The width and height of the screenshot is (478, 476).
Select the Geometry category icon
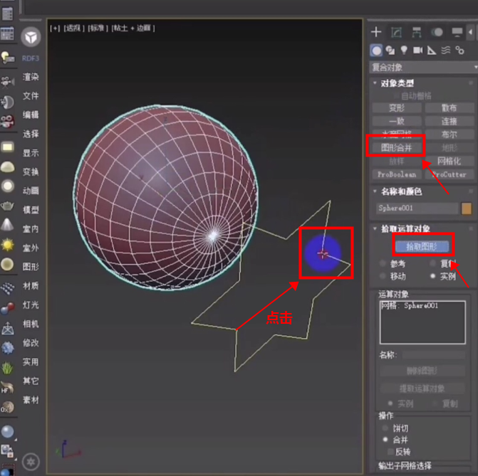[376, 51]
